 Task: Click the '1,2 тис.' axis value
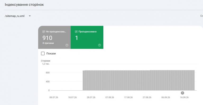pos(46,64)
